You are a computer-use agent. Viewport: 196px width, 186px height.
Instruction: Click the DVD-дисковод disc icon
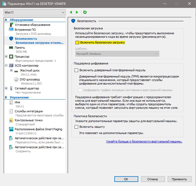[16, 79]
